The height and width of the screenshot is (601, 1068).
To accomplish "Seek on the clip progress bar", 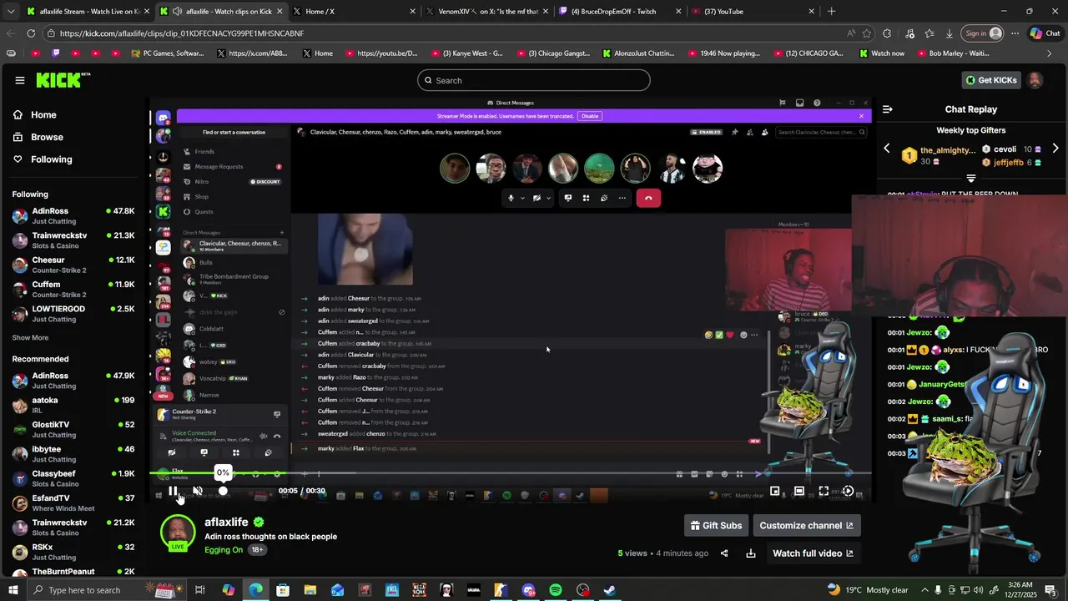I will point(511,473).
